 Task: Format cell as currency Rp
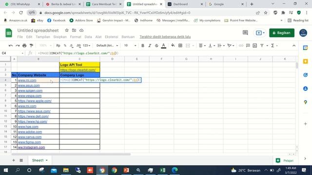[58, 46]
